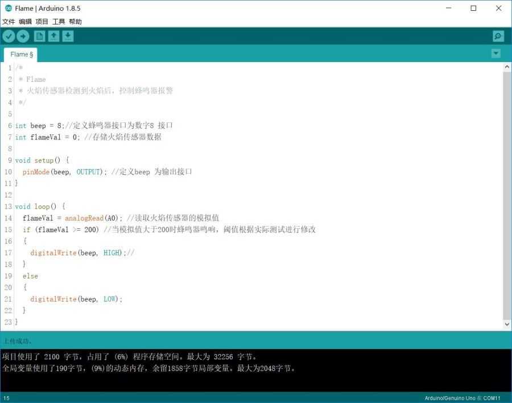The image size is (512, 403).
Task: Click line number 5 in the gutter
Action: click(10, 114)
